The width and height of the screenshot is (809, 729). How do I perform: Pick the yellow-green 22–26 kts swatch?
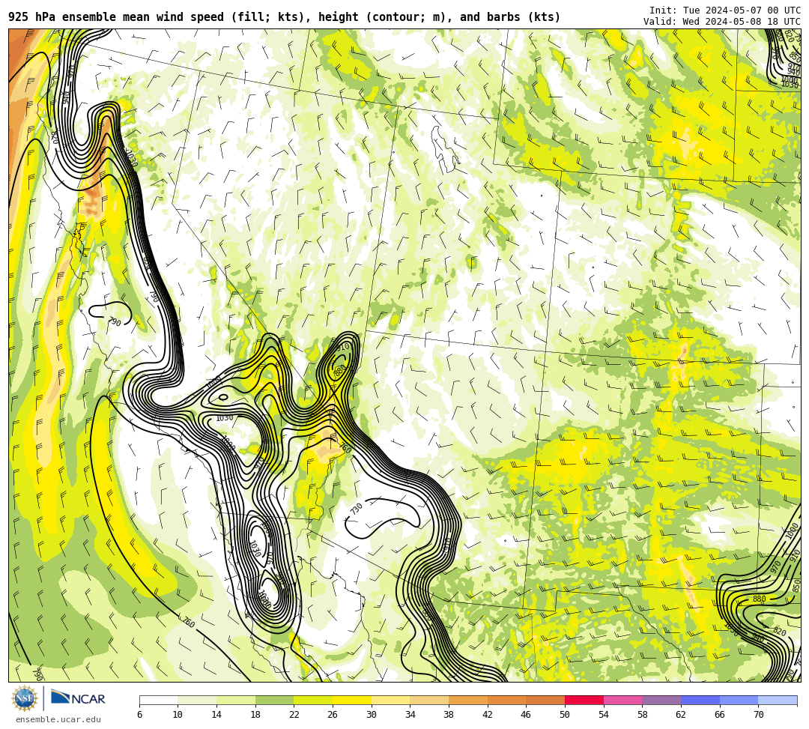pos(313,700)
